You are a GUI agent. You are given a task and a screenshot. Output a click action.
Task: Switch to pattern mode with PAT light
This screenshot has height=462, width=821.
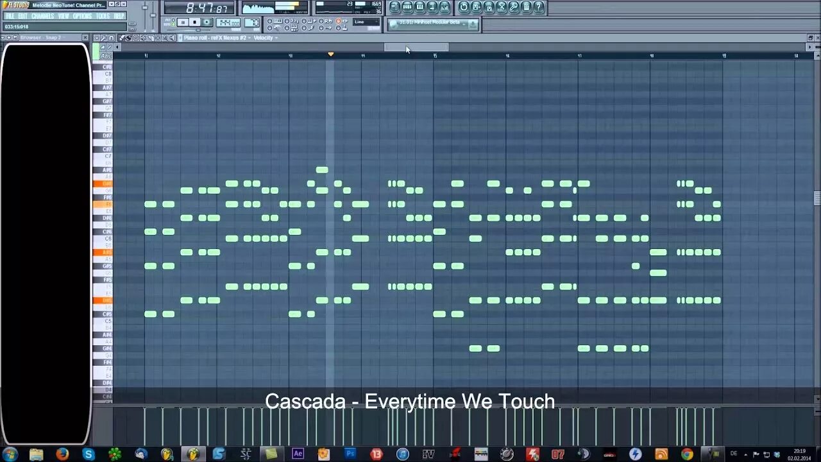173,20
